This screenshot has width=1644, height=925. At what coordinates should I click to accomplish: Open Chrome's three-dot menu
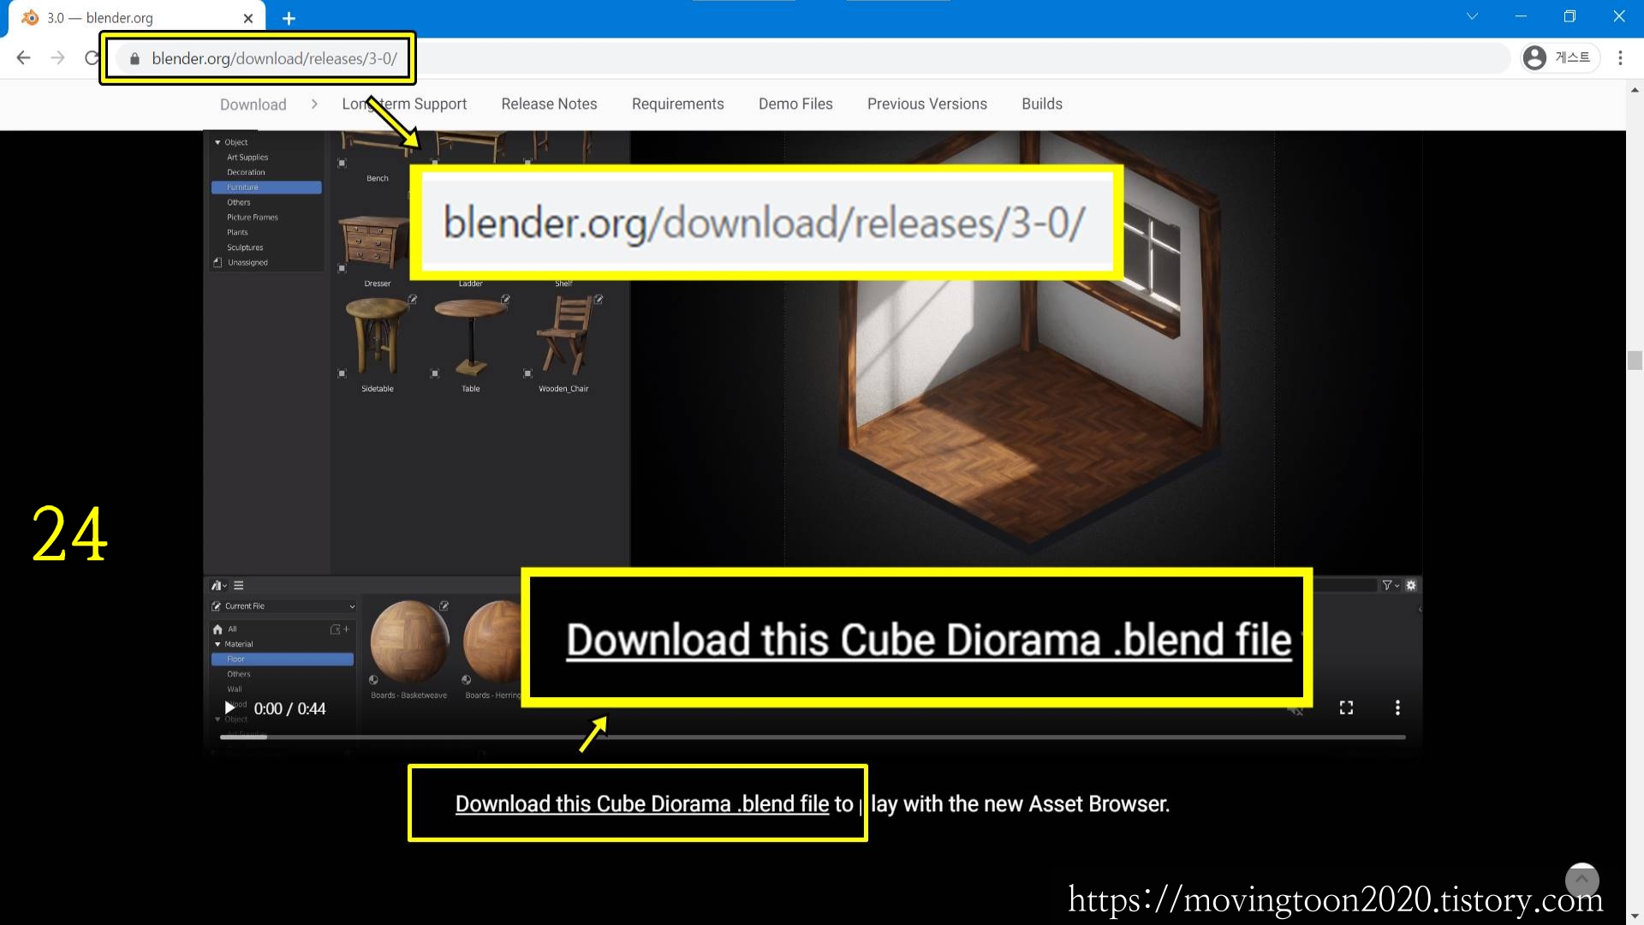click(x=1620, y=57)
